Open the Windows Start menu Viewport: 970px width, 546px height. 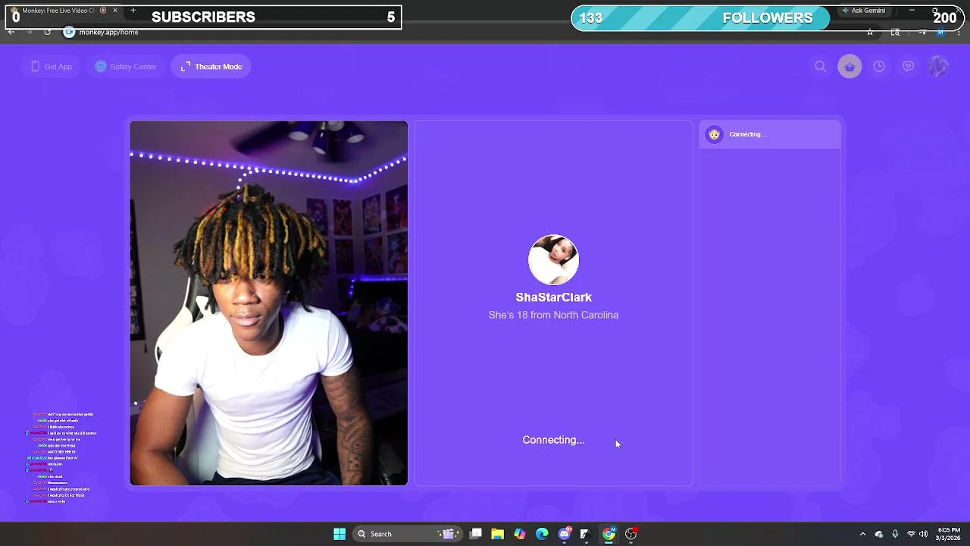[x=339, y=534]
